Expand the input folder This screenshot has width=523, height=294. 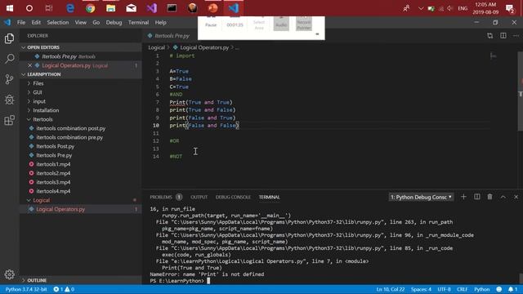[x=39, y=101]
